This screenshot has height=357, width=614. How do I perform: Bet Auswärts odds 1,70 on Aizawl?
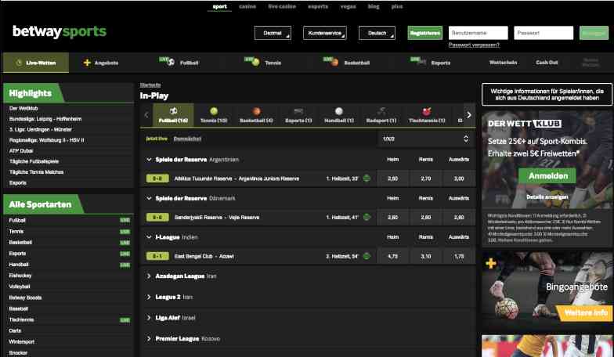tap(459, 257)
